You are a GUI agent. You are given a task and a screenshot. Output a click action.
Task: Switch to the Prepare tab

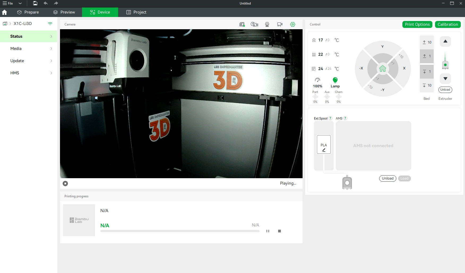coord(28,12)
